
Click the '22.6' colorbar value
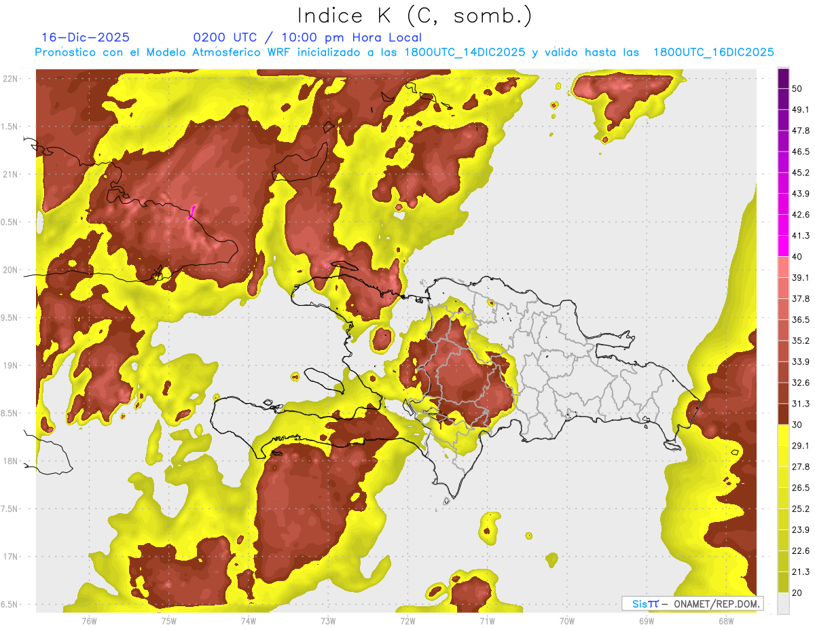click(800, 551)
